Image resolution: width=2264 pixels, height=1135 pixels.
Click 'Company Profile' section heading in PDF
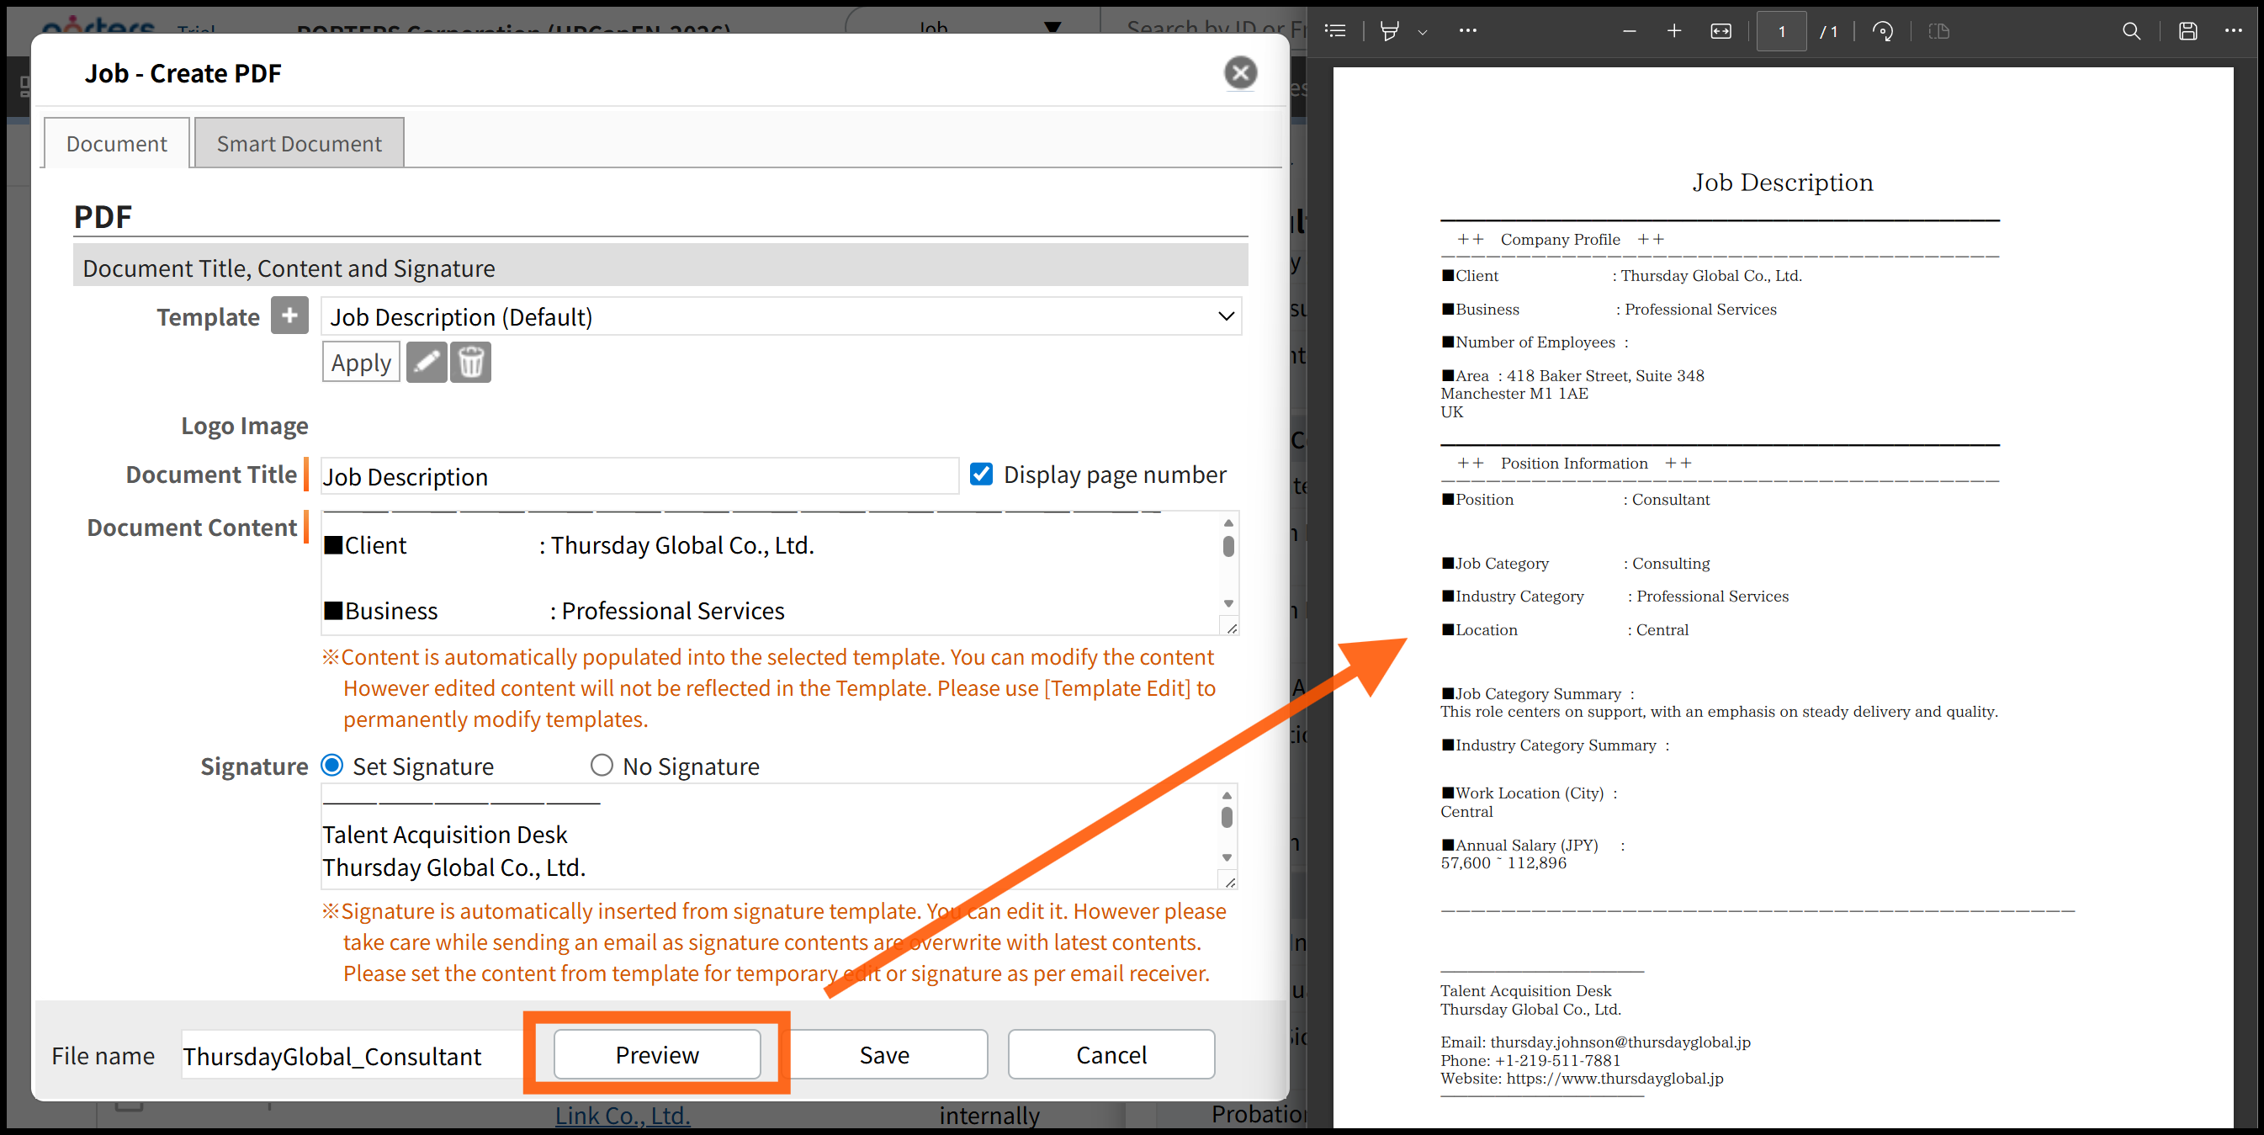tap(1560, 239)
